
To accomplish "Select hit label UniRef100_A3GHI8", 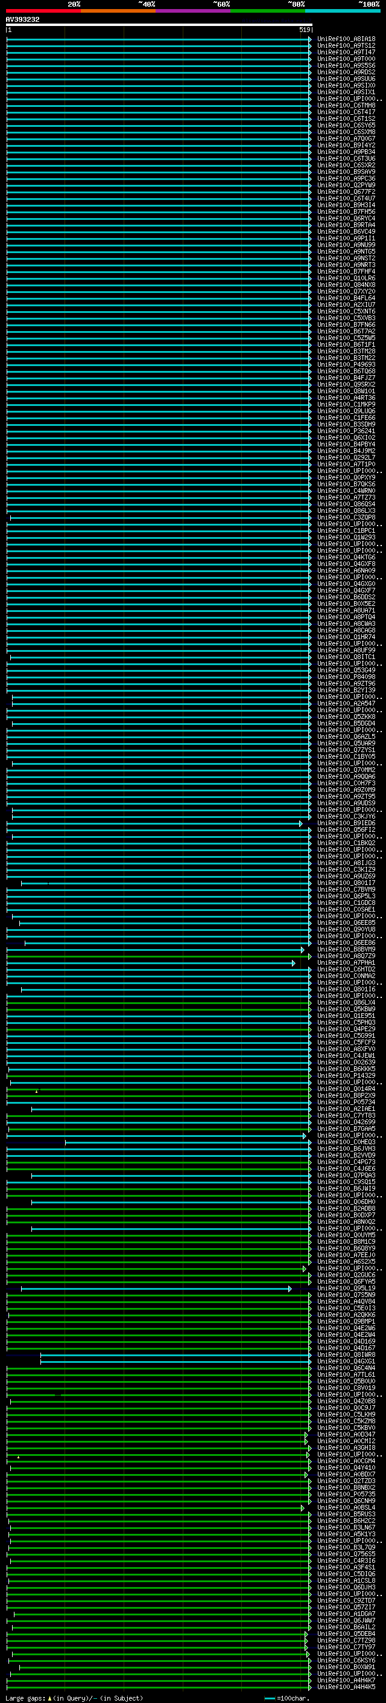I will coord(346,1448).
